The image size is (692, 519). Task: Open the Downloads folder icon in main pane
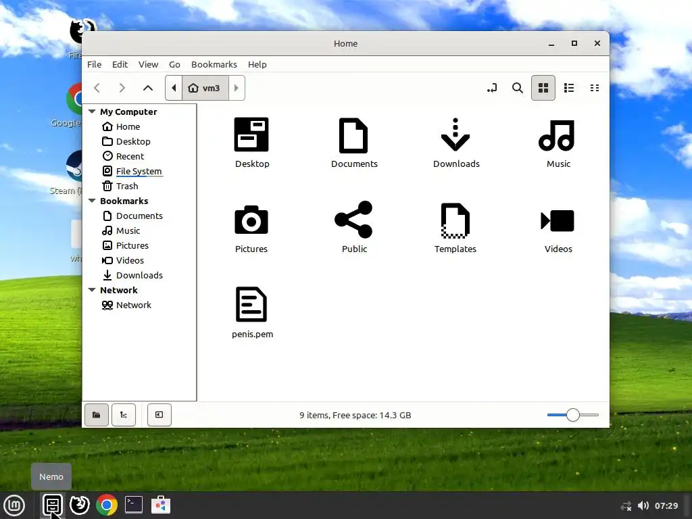coord(455,134)
